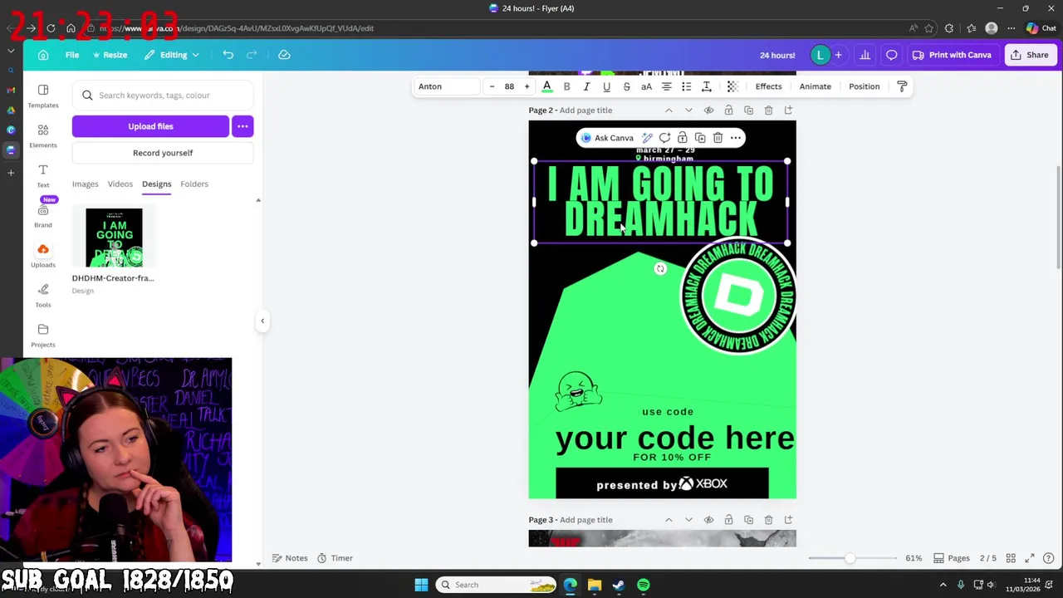This screenshot has height=598, width=1063.
Task: Open the transparency checkerboard control
Action: tap(732, 86)
